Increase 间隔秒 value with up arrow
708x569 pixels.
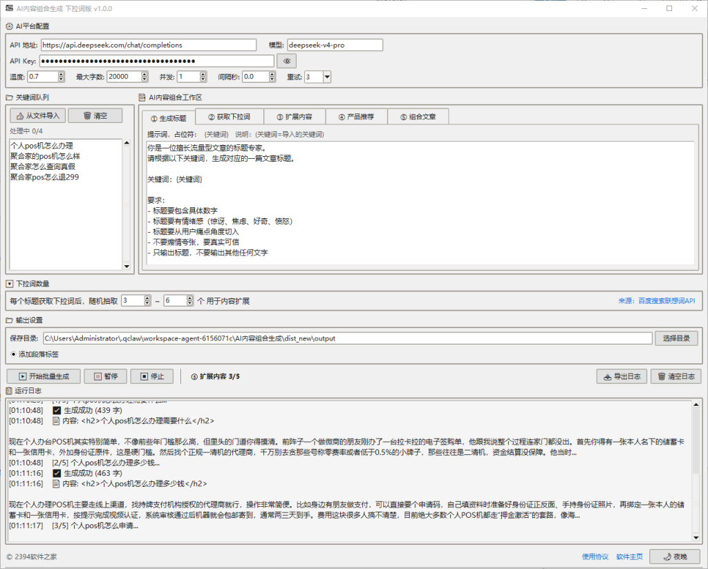(272, 74)
